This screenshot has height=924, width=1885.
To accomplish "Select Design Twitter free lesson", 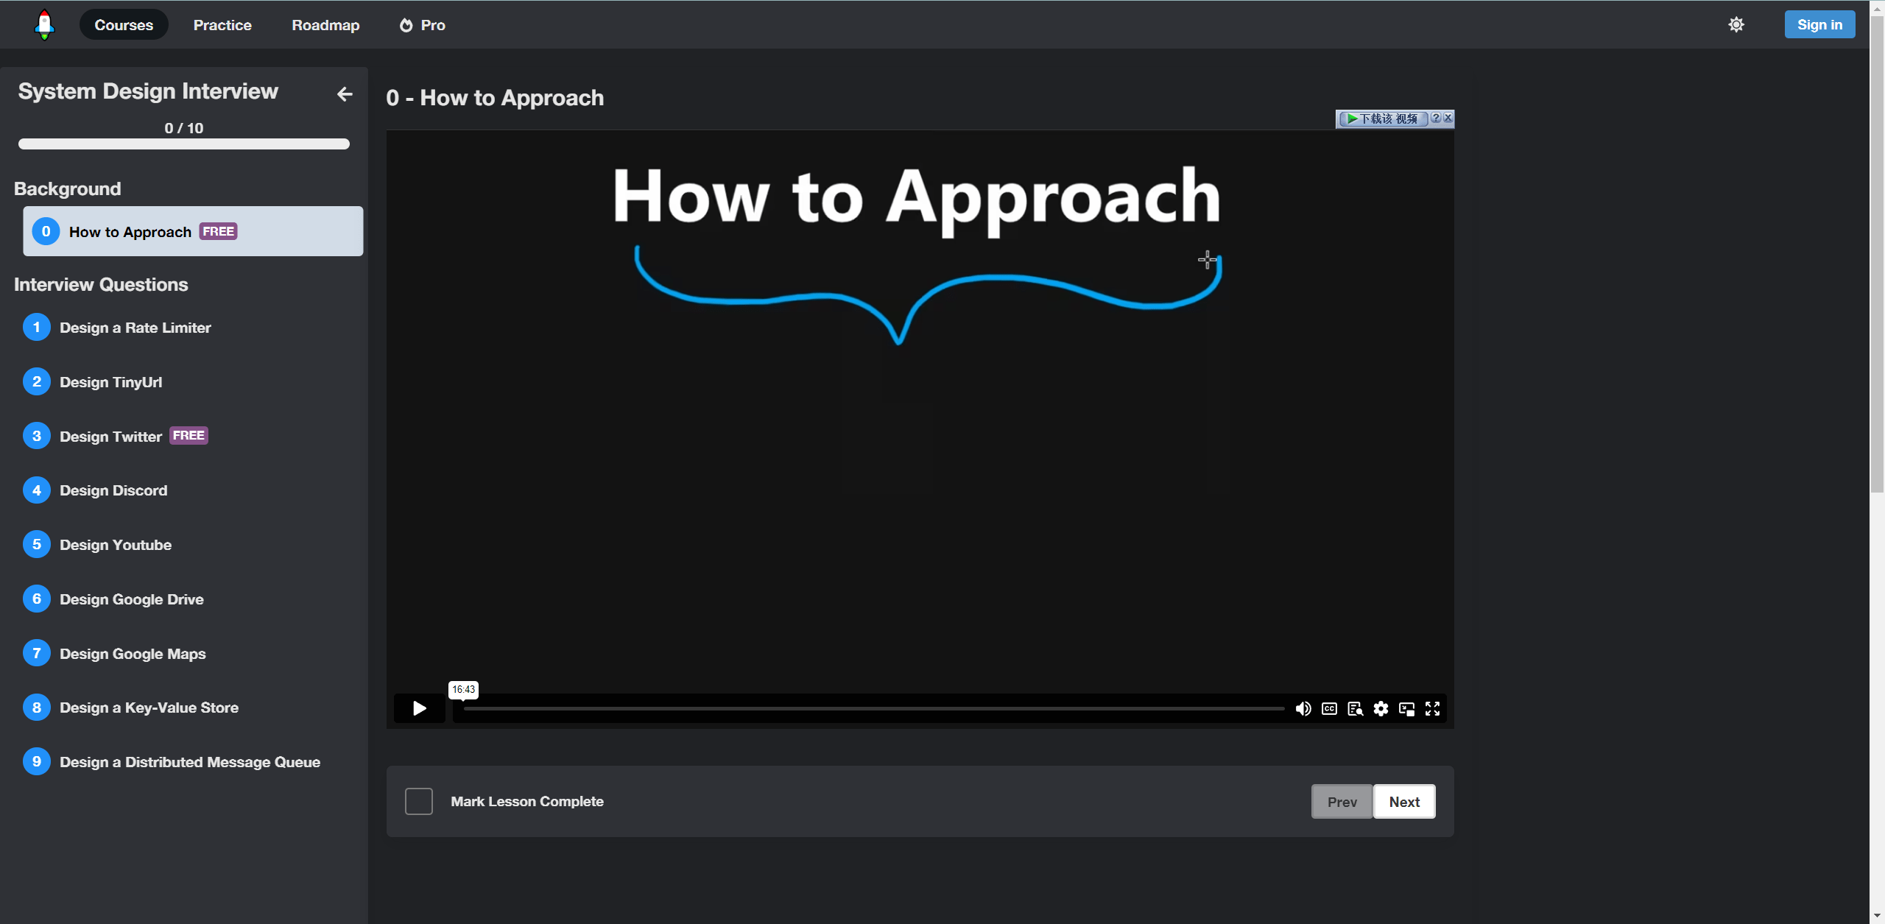I will (110, 436).
